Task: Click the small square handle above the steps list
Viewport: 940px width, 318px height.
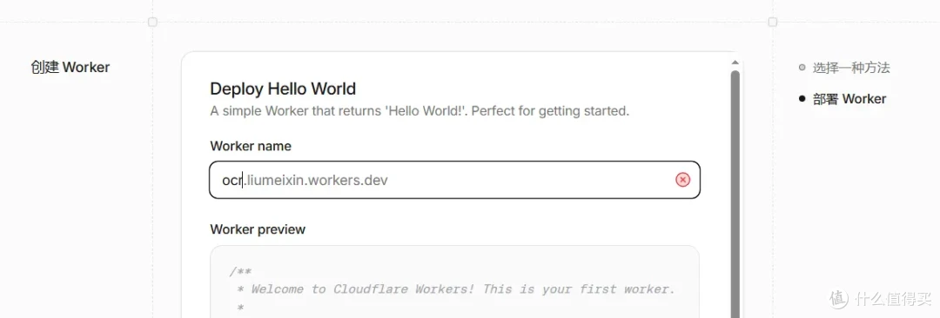Action: pos(773,23)
